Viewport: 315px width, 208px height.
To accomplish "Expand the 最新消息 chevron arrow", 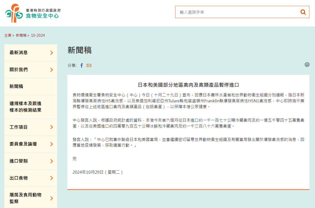I will tap(51, 53).
